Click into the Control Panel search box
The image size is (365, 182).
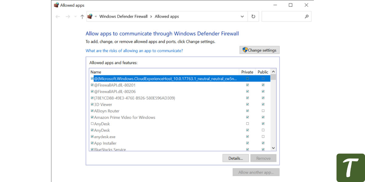click(x=286, y=17)
